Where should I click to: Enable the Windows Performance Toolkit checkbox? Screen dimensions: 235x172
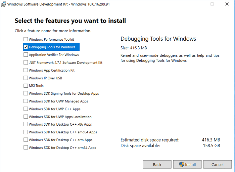pos(26,39)
